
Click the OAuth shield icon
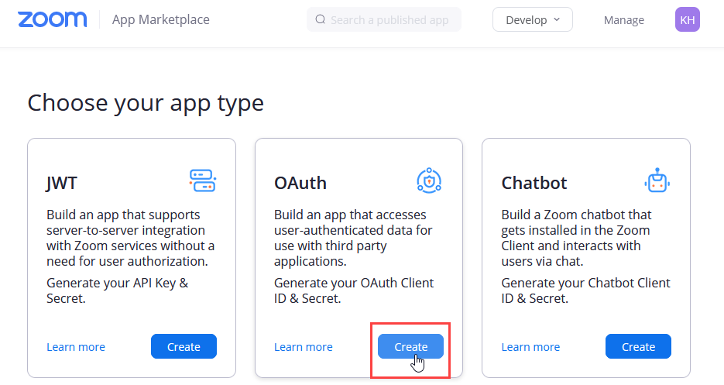[x=429, y=181]
